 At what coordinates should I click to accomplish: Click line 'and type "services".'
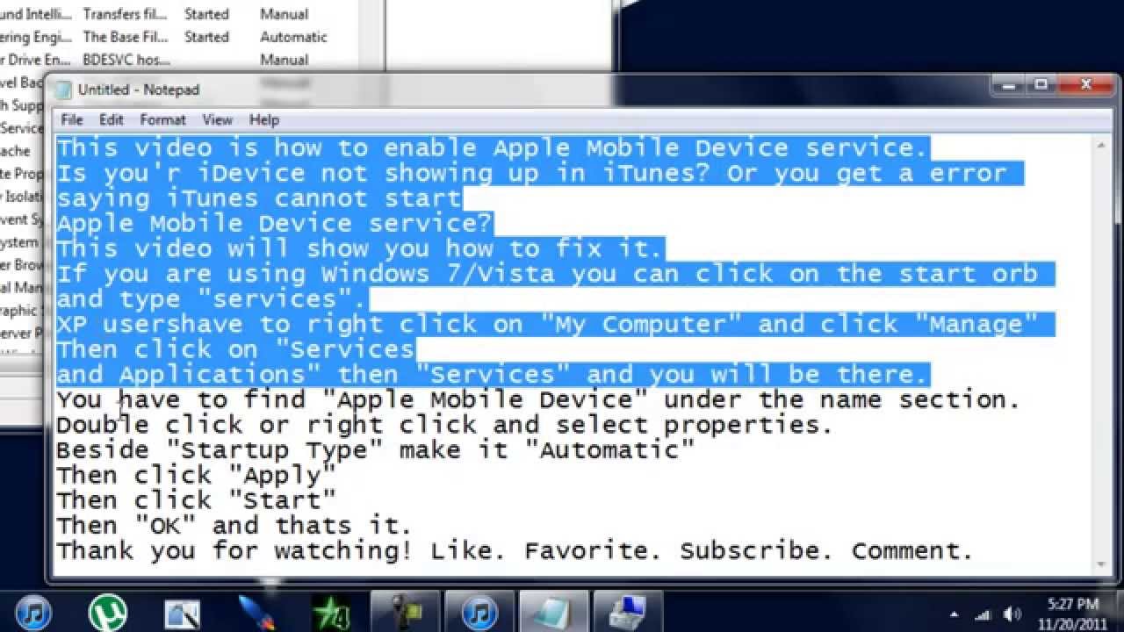tap(213, 298)
